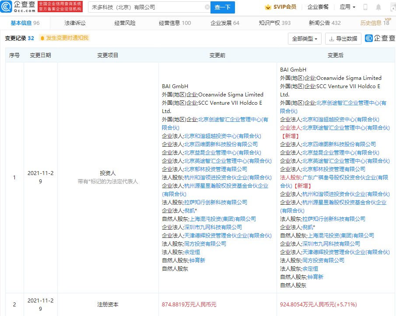Switch to the 基本信息 tab
Viewport: 396px width, 316px height.
click(25, 23)
